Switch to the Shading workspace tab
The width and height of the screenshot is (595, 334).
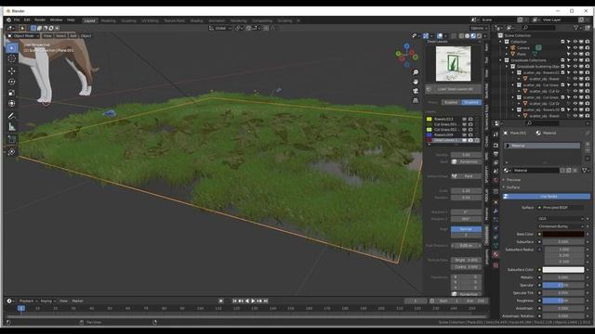pos(196,20)
